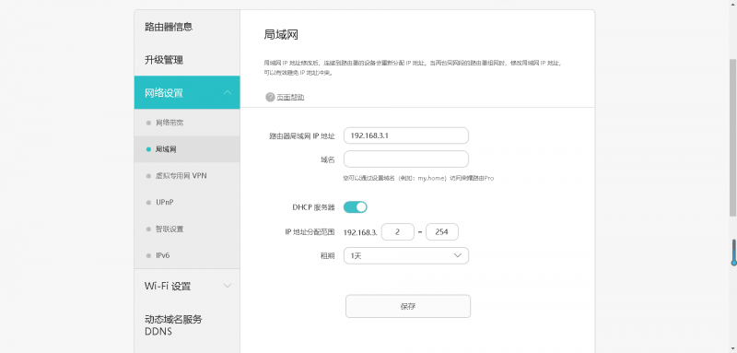Edit the IP range end value 254
Viewport: 737px width, 353px height.
click(x=442, y=231)
